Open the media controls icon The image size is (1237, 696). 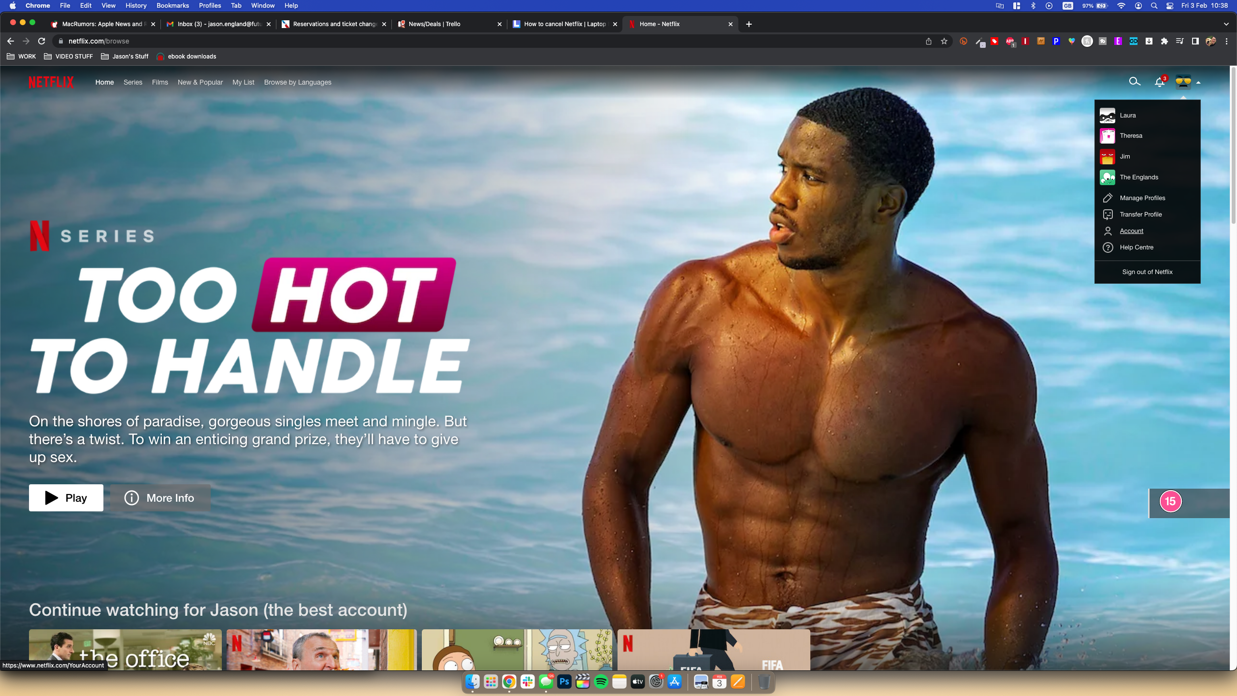(x=1180, y=41)
